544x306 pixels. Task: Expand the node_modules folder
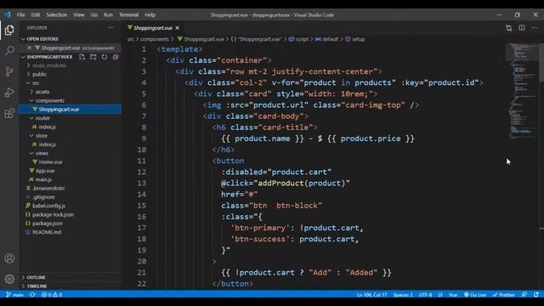pos(49,65)
